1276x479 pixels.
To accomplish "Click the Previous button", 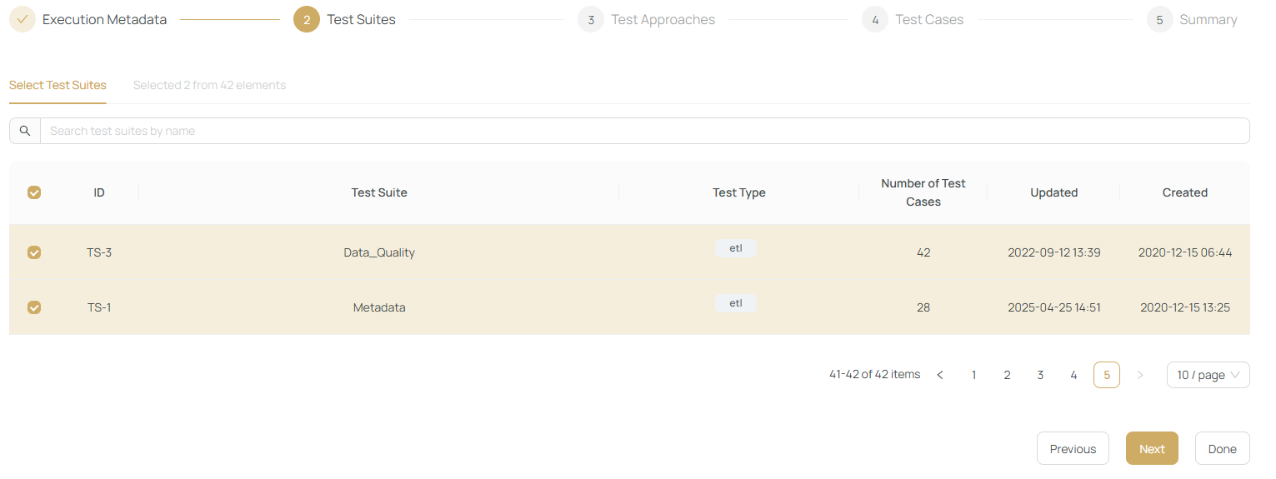I will point(1073,448).
